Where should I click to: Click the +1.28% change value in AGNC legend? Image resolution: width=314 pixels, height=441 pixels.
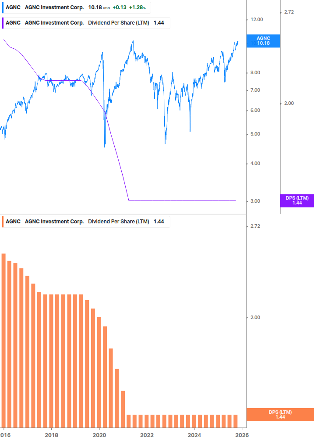click(x=137, y=7)
